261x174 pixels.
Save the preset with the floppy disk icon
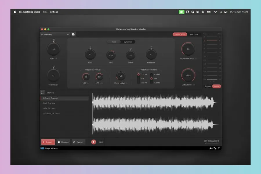(x=73, y=35)
